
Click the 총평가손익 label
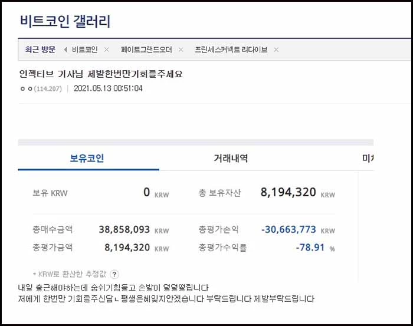point(219,230)
